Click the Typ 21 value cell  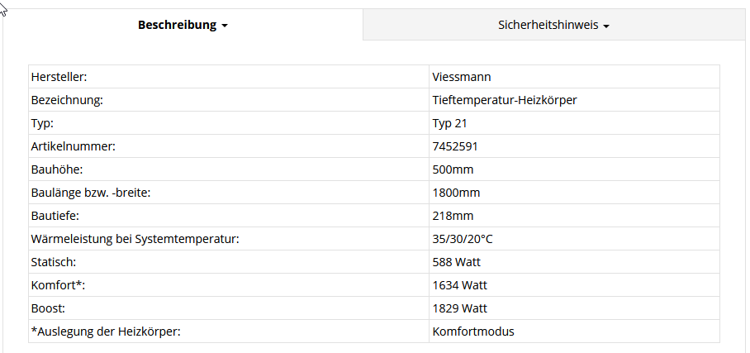click(x=574, y=123)
